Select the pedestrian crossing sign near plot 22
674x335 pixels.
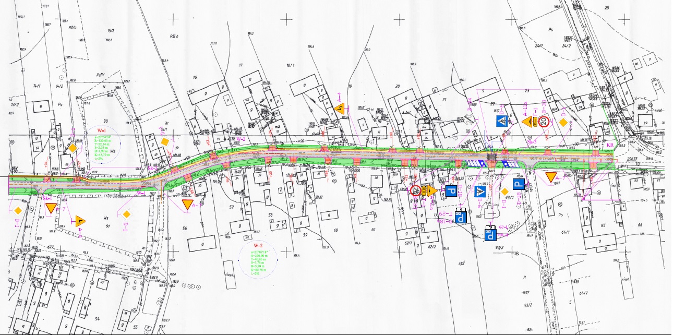(x=501, y=122)
